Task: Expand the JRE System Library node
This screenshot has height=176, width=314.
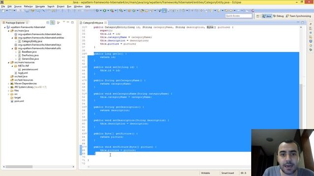Action: click(9, 87)
